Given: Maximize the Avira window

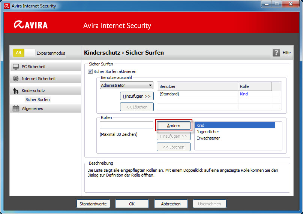Looking at the screenshot, I should (277, 4).
